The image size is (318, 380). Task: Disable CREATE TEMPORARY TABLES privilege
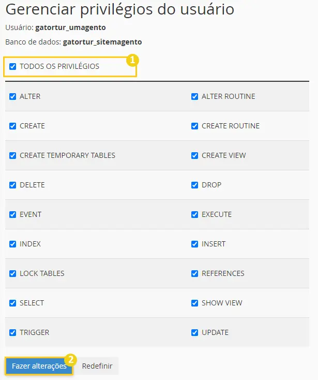[12, 155]
